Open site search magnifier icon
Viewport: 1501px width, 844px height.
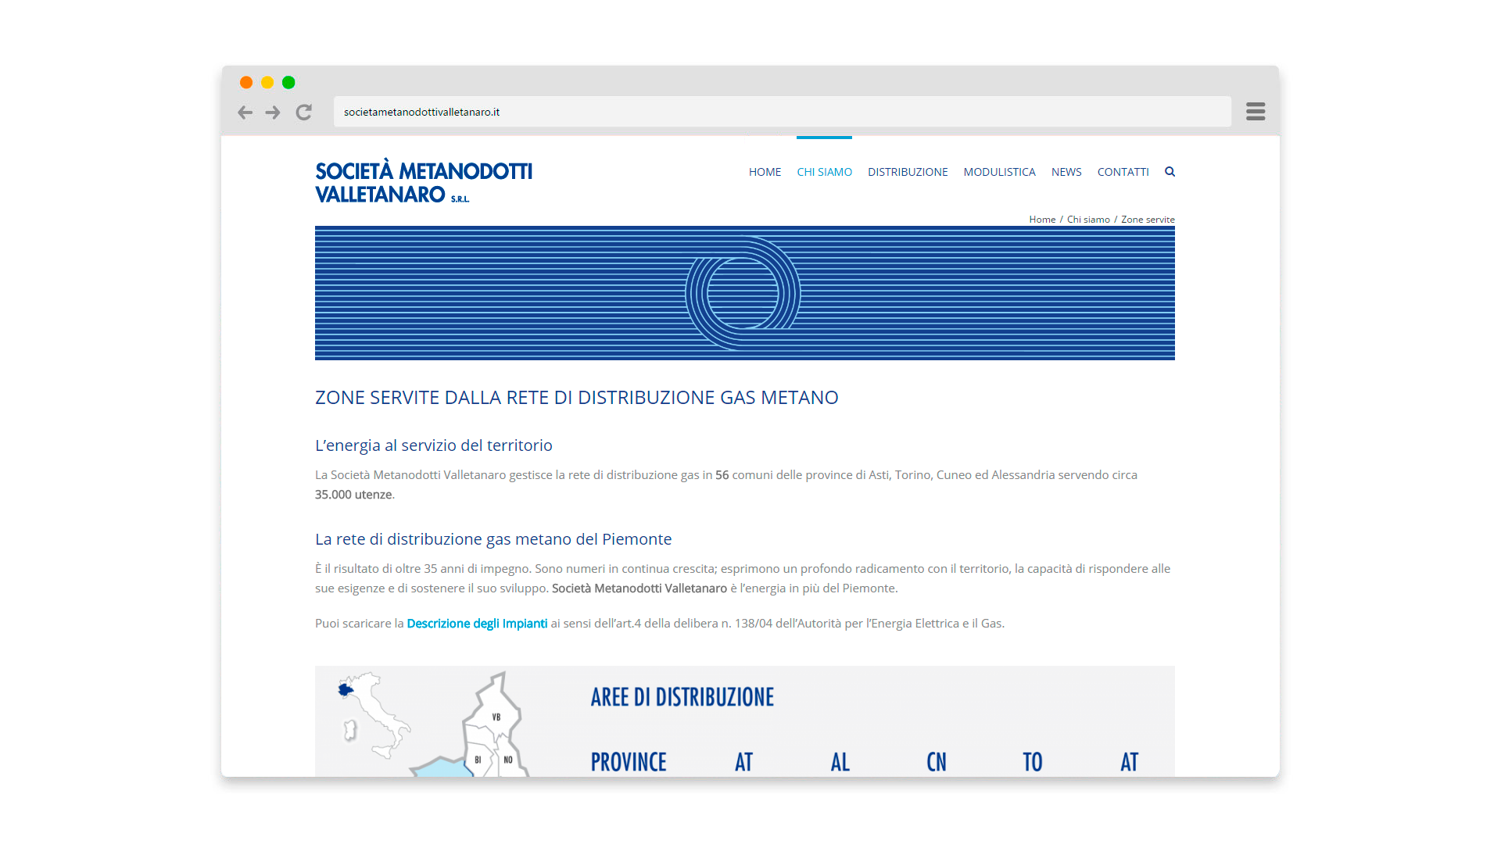[x=1170, y=172]
